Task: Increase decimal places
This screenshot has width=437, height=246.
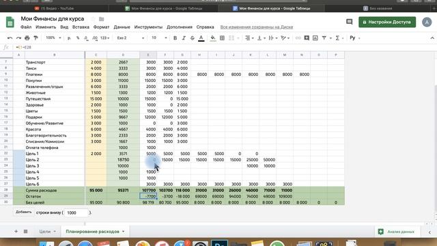Action: (95, 38)
